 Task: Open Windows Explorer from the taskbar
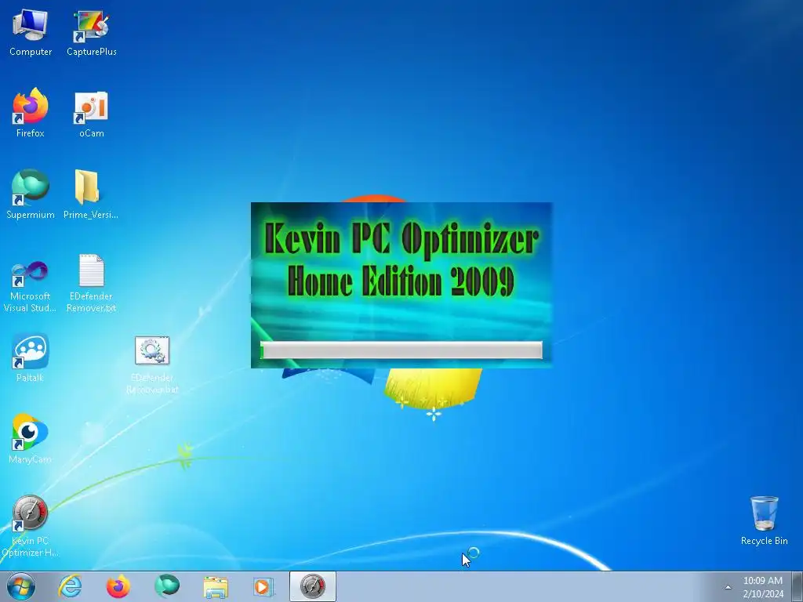pos(216,586)
